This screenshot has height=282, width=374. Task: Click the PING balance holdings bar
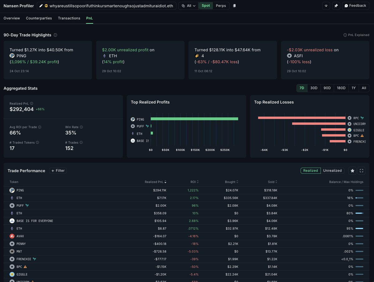click(359, 190)
